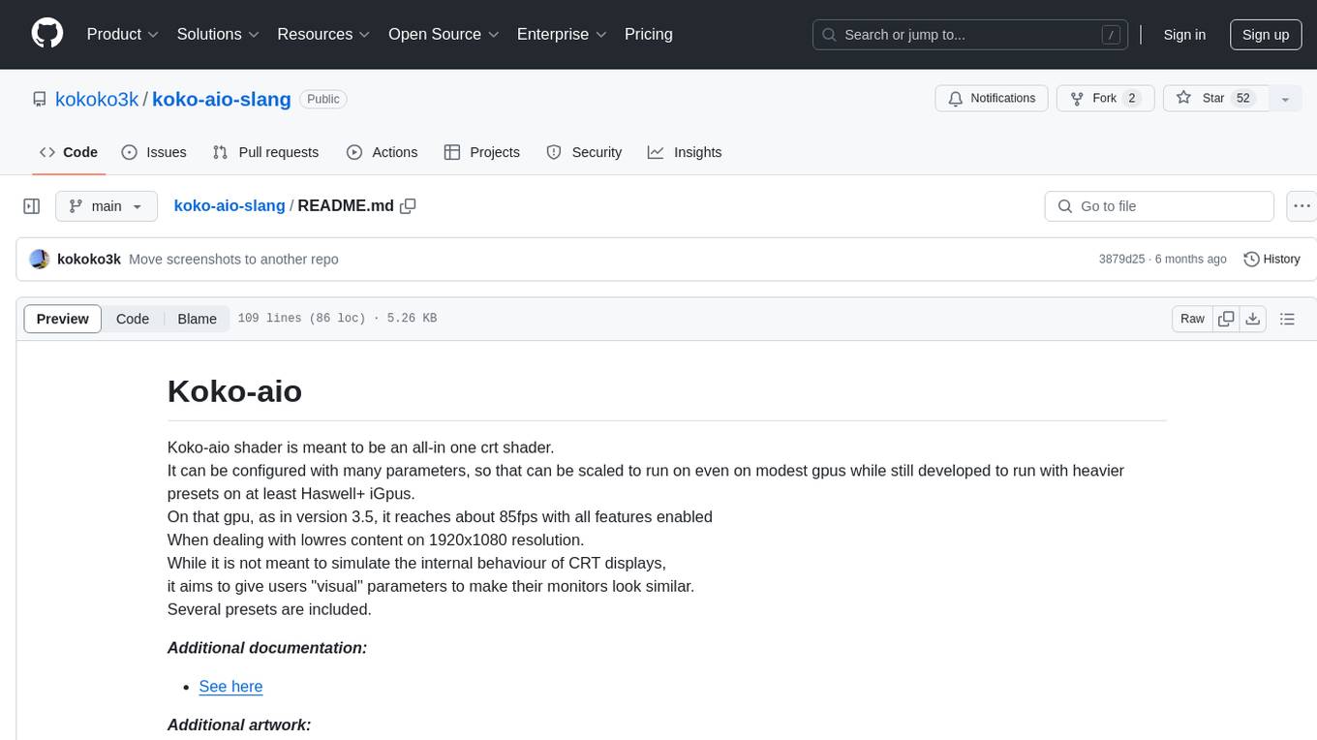Click the Additional artwork heading
Viewport: 1317px width, 740px height.
click(x=239, y=725)
